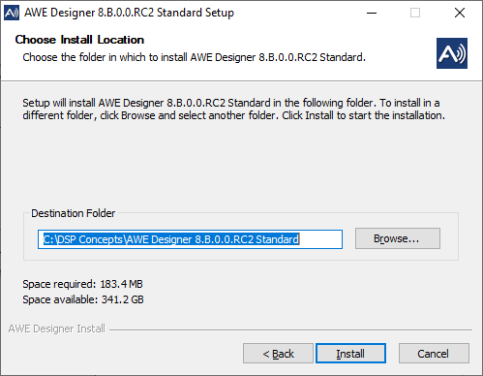Viewport: 483px width, 376px height.
Task: Click the setup instructions paragraph
Action: pos(233,110)
